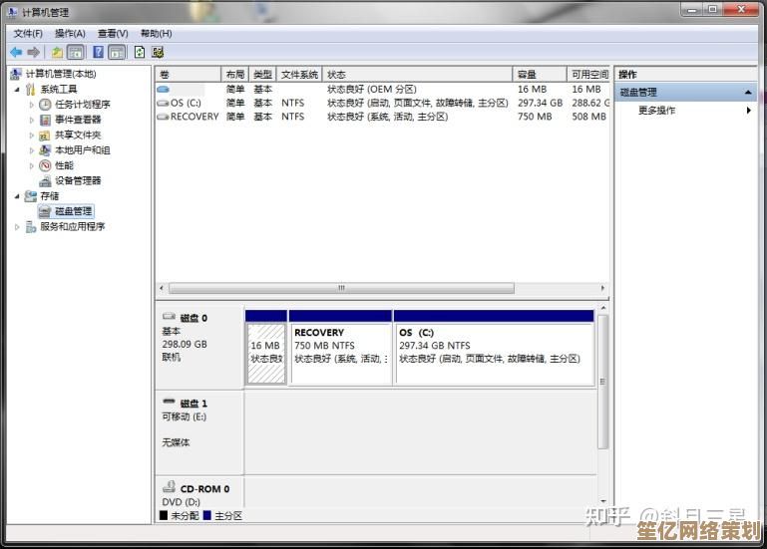The width and height of the screenshot is (767, 549).
Task: Click the right arrow of horizontal scrollbar
Action: coord(602,288)
